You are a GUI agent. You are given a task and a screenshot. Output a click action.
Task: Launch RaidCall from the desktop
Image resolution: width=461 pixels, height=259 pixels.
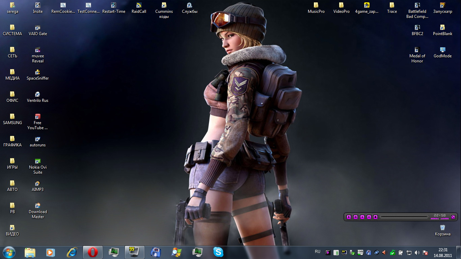[139, 8]
